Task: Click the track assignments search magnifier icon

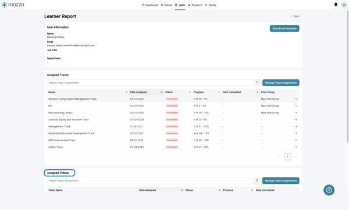Action: coord(257,83)
